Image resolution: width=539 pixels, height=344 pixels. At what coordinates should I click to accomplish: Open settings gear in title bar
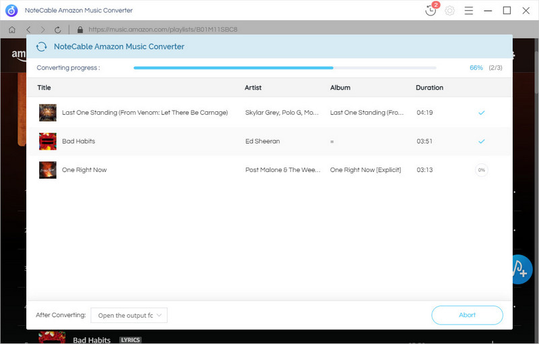pos(449,11)
